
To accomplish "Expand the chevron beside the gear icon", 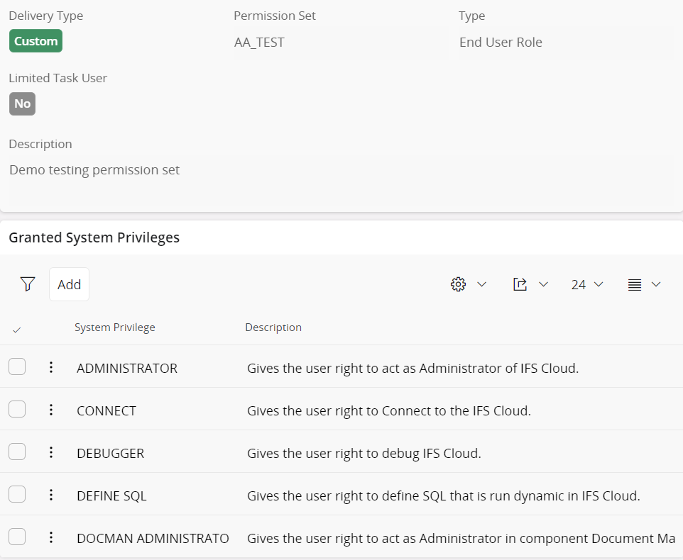I will [481, 284].
